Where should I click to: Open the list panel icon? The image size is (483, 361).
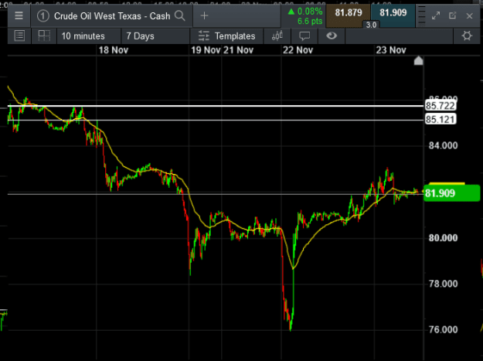click(19, 36)
